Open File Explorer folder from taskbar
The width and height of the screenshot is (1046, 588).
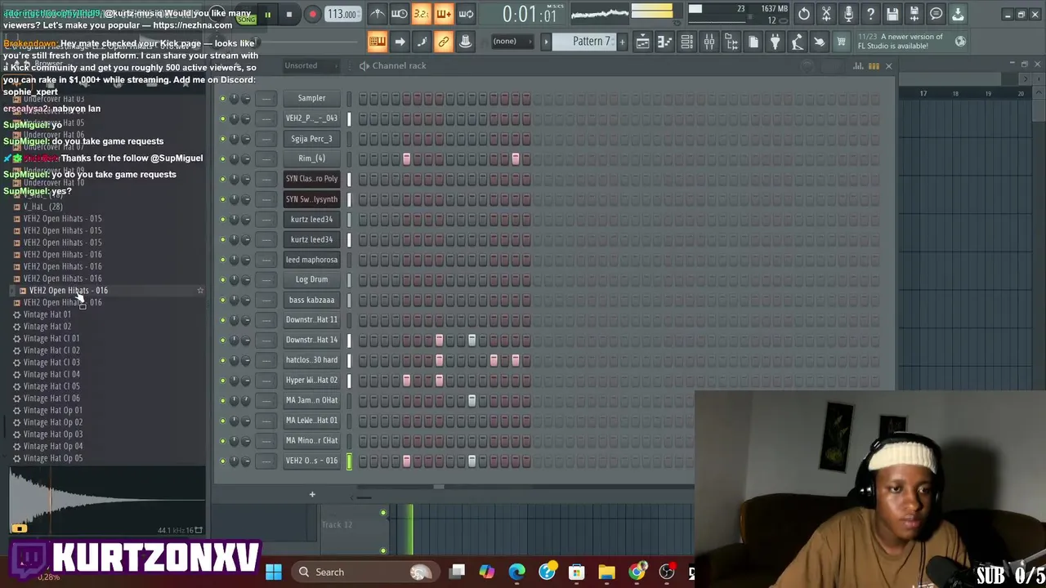tap(606, 572)
